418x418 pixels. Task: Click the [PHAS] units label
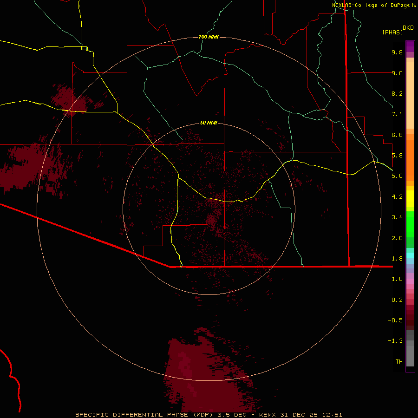tap(392, 32)
